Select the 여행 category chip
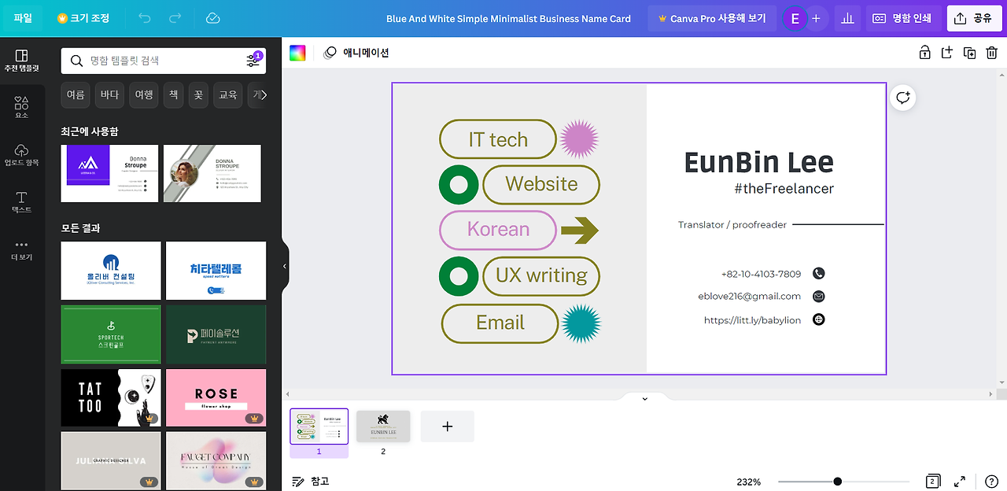 tap(144, 95)
